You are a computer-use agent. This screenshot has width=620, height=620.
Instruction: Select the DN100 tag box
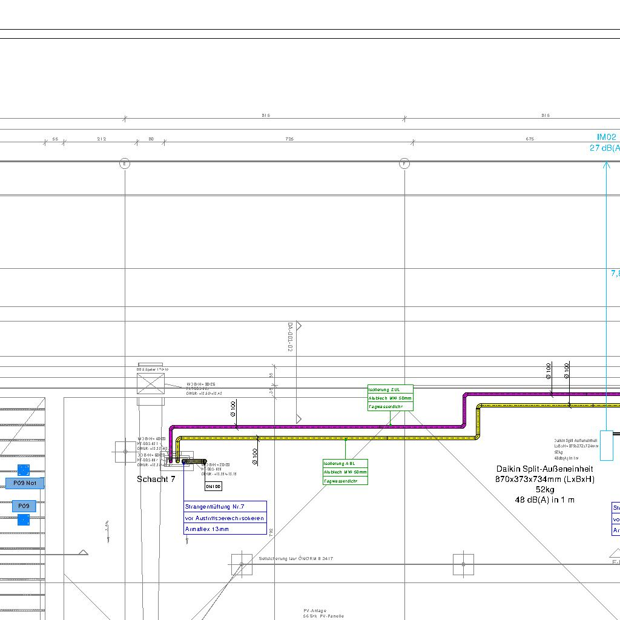click(213, 486)
